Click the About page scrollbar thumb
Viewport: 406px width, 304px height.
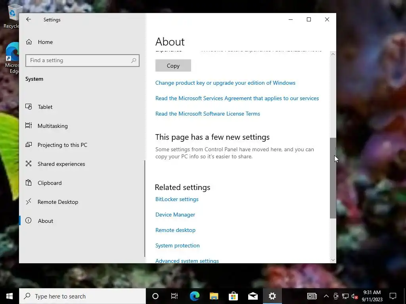point(333,178)
